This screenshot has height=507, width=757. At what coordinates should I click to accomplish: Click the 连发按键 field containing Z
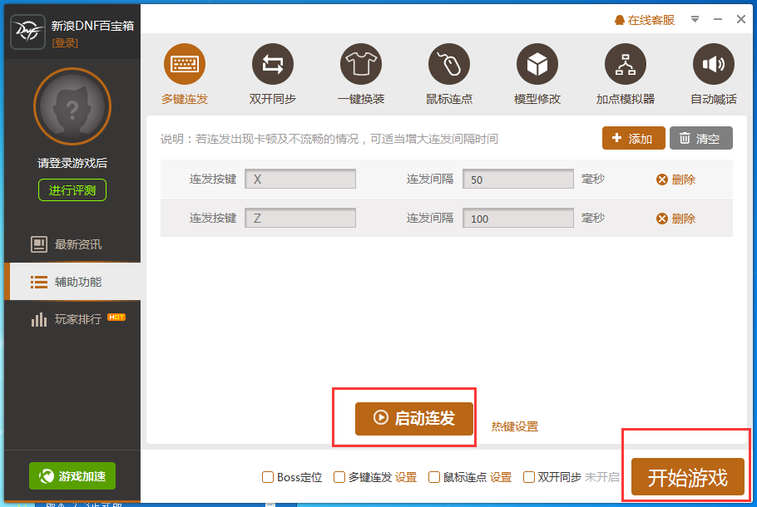coord(300,218)
